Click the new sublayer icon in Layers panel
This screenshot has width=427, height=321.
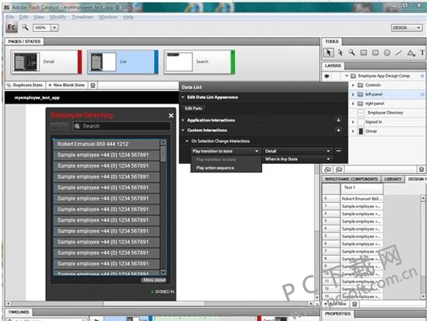[x=339, y=169]
